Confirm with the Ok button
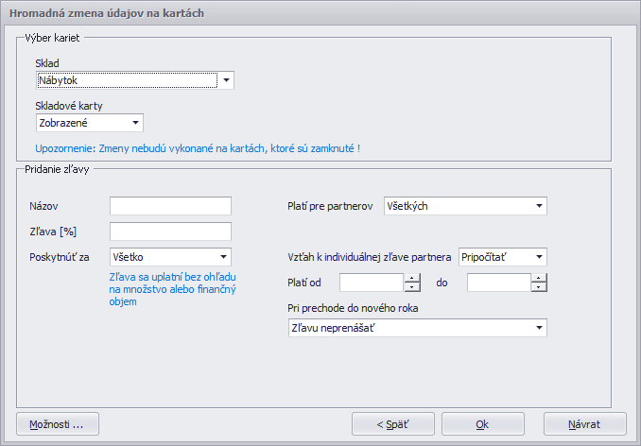 [483, 424]
